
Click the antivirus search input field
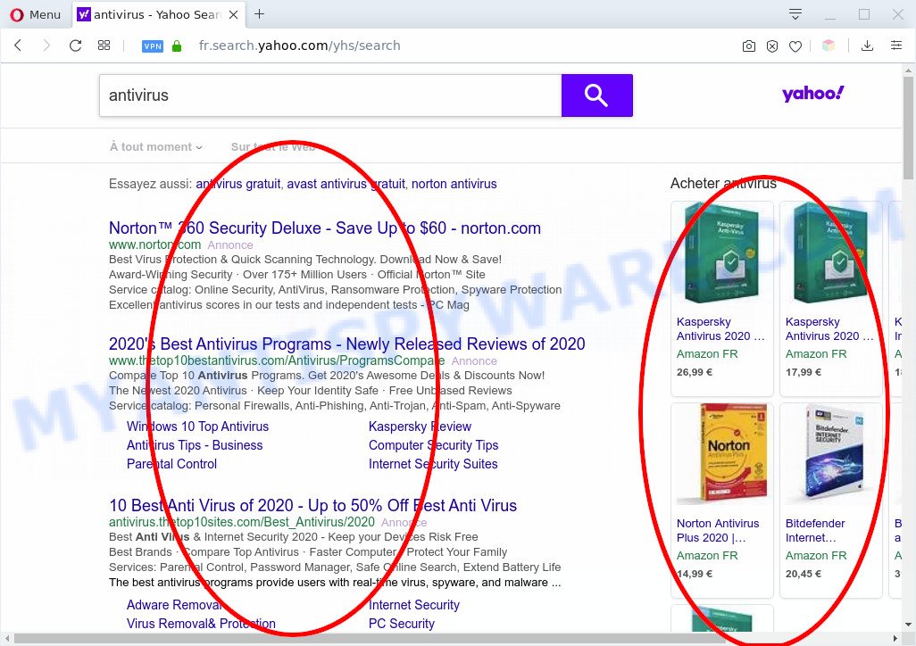click(330, 95)
